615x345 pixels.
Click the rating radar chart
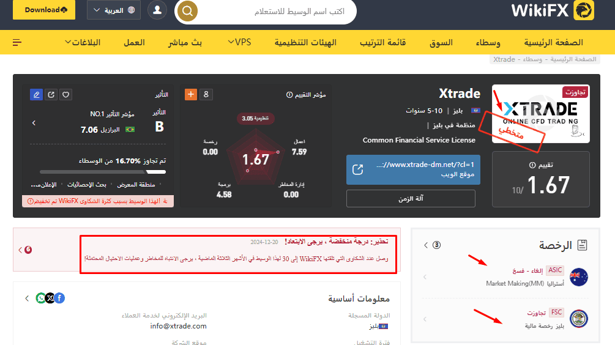[x=256, y=158]
